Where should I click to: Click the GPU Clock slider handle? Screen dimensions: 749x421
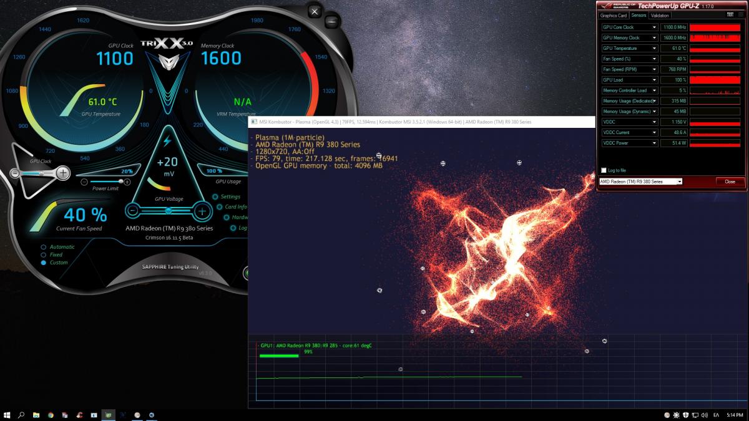[41, 173]
